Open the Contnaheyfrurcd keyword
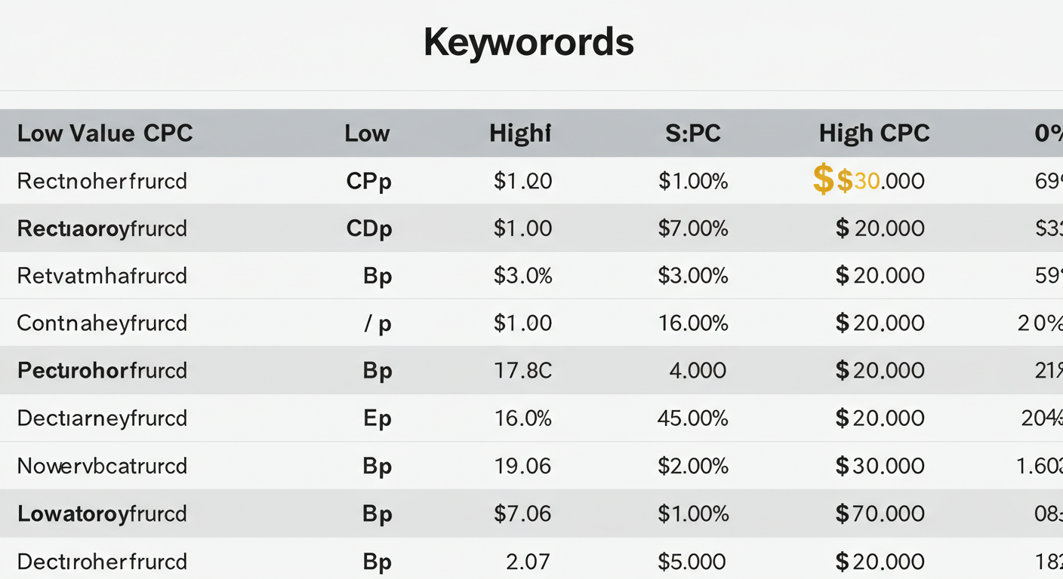This screenshot has height=579, width=1063. pyautogui.click(x=102, y=323)
